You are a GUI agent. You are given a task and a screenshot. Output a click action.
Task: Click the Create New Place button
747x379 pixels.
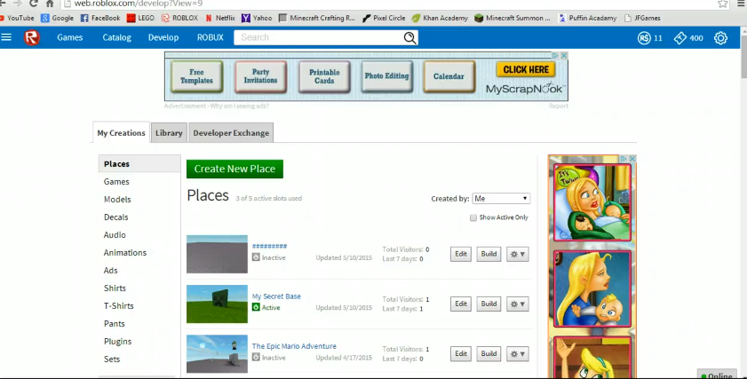[x=234, y=169]
